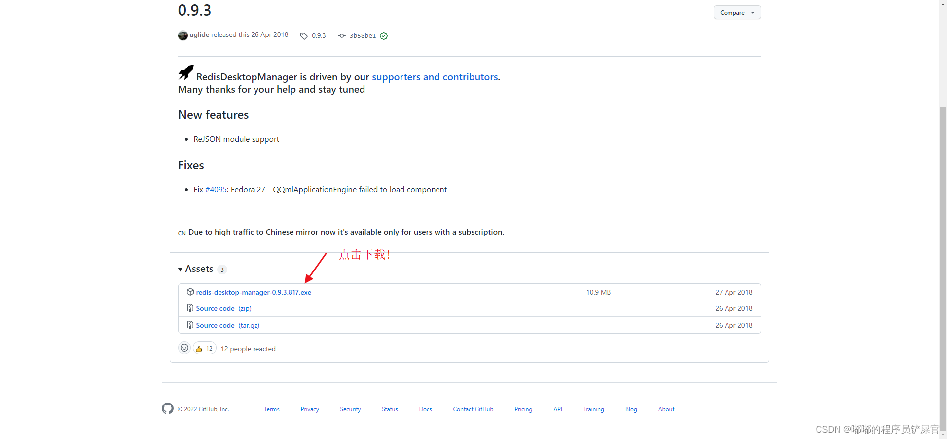947x439 pixels.
Task: Click 'ReJSON module support' list item
Action: tap(236, 139)
